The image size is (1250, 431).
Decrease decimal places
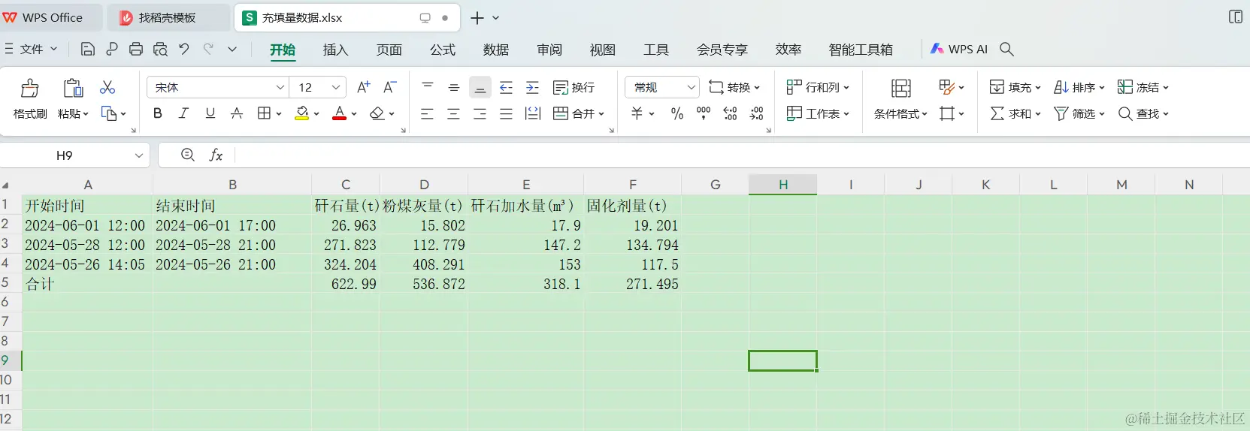pyautogui.click(x=757, y=113)
